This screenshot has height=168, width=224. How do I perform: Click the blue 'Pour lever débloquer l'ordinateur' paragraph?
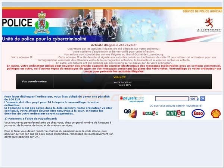point(58,105)
